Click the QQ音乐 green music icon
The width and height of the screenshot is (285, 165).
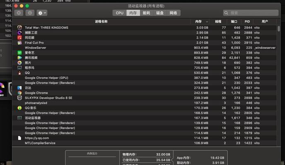tap(19, 108)
